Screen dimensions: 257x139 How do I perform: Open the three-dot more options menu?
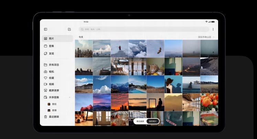point(213,29)
